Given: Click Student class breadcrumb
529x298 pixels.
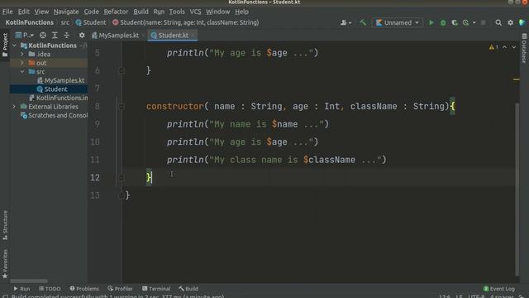Looking at the screenshot, I should tap(91, 22).
